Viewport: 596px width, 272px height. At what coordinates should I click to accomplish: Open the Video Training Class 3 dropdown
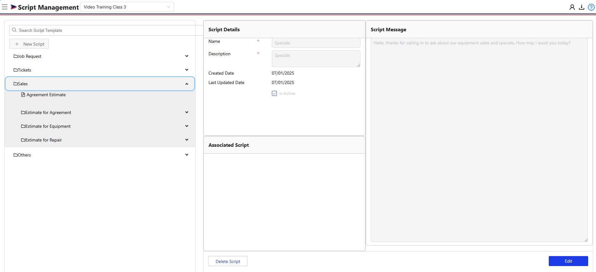coord(127,7)
